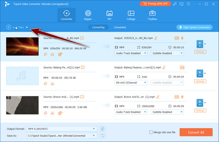219x142 pixels.
Task: Open EN-AAC-2Channel audio dropdown
Action: [x=131, y=82]
